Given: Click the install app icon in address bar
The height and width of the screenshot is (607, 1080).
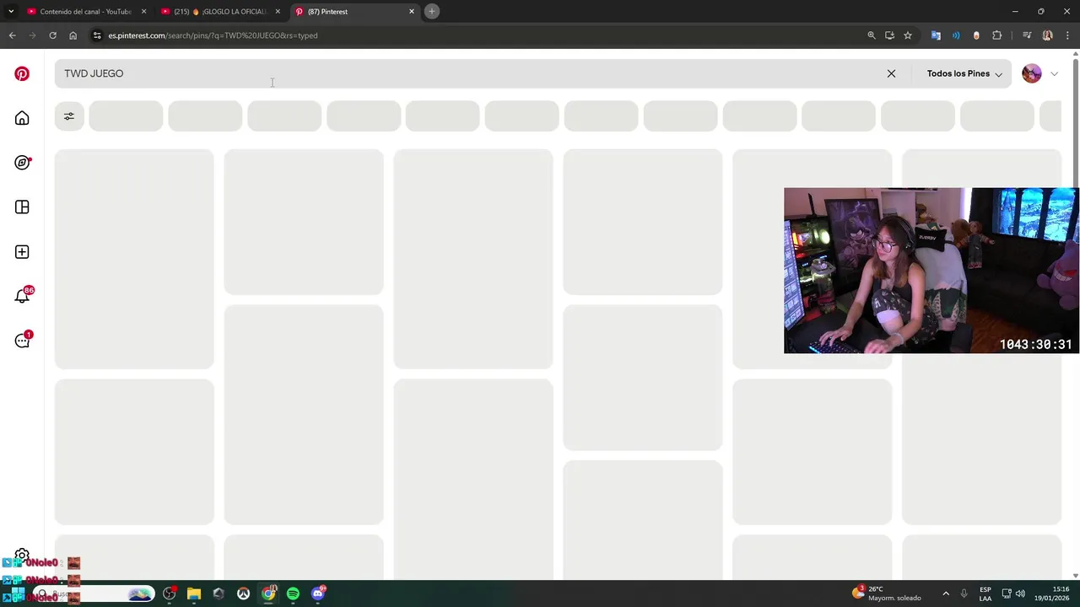Looking at the screenshot, I should (889, 35).
